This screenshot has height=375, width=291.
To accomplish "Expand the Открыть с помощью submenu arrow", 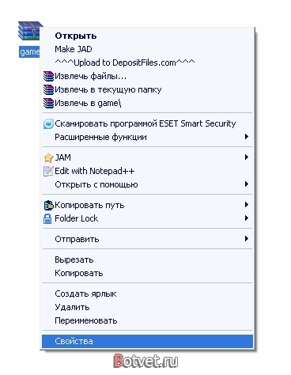I will pyautogui.click(x=247, y=184).
